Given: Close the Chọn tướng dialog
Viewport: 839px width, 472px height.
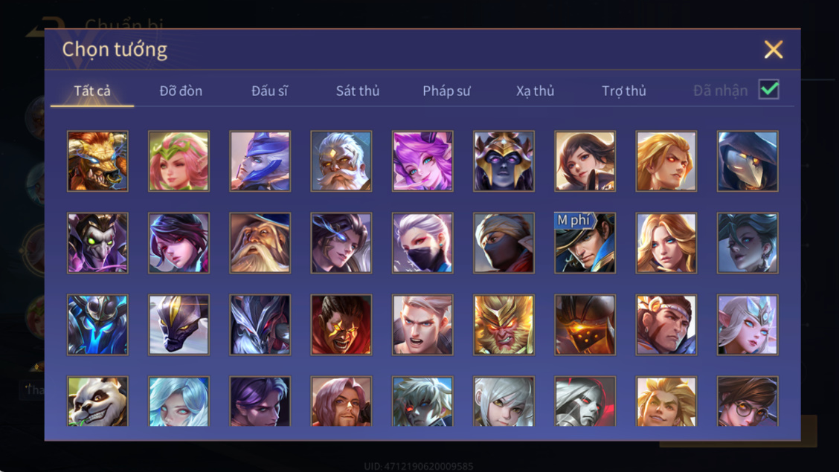Looking at the screenshot, I should [774, 49].
